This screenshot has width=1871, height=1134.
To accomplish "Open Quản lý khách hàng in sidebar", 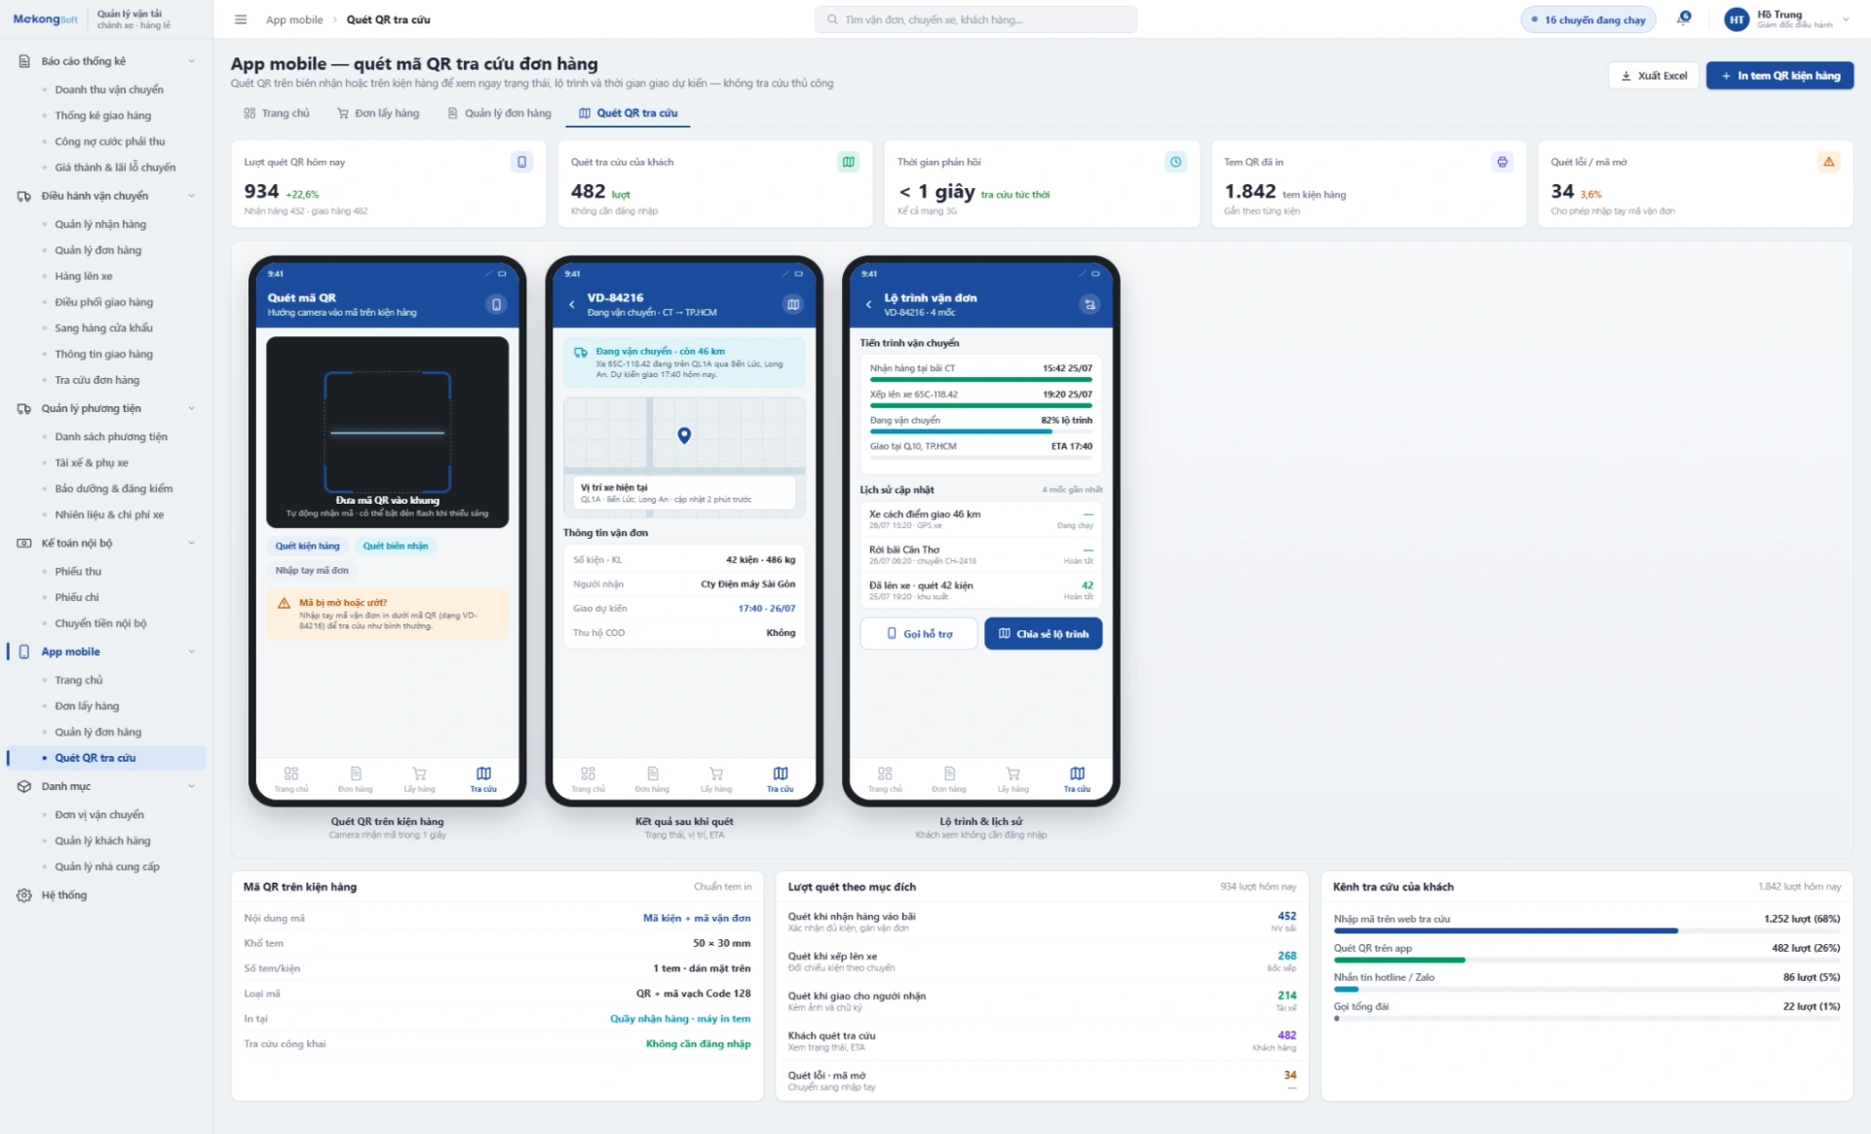I will pos(102,841).
